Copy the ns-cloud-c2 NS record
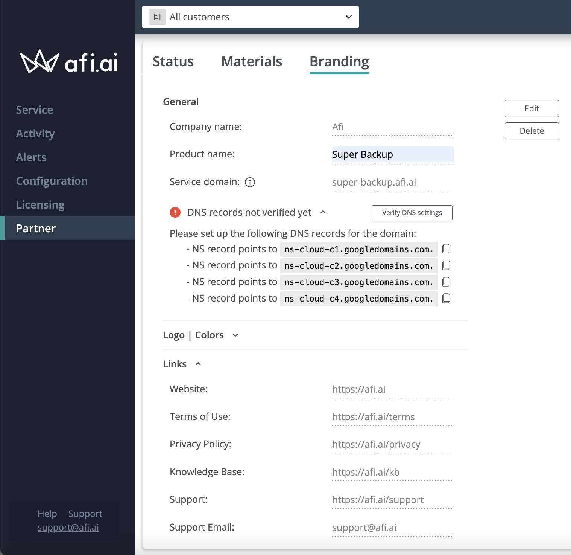 446,265
